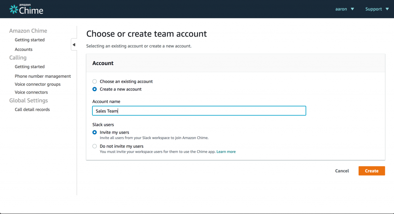Open the aaron user dropdown
The image size is (394, 214).
344,9
